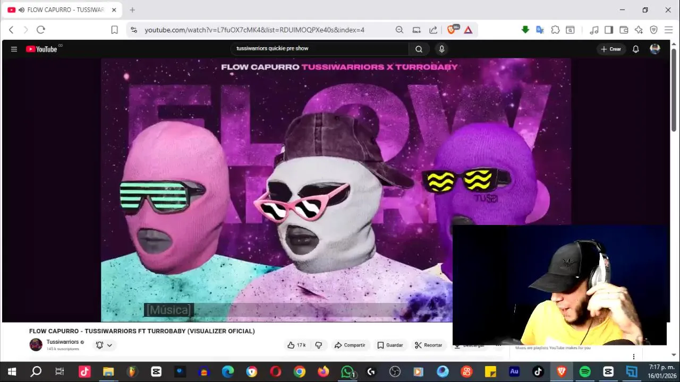Screen dimensions: 680x382
Task: Open Task View on the taskbar
Action: [59, 371]
